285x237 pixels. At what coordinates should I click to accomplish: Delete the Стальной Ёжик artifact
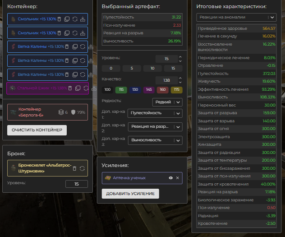(70, 88)
